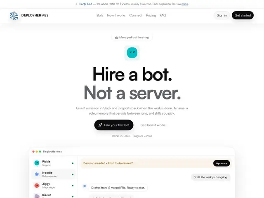Click Noodle's green status dot
Viewport: 264px width, 198px height.
pos(73,174)
